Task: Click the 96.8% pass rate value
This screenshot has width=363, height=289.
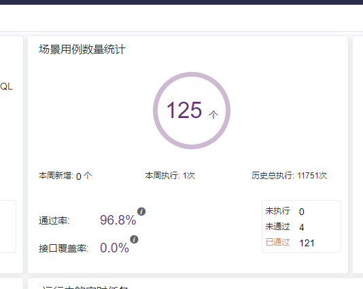Action: (x=118, y=220)
